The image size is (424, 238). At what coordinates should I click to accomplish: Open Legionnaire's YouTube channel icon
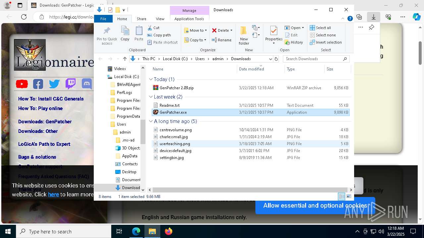click(x=22, y=84)
